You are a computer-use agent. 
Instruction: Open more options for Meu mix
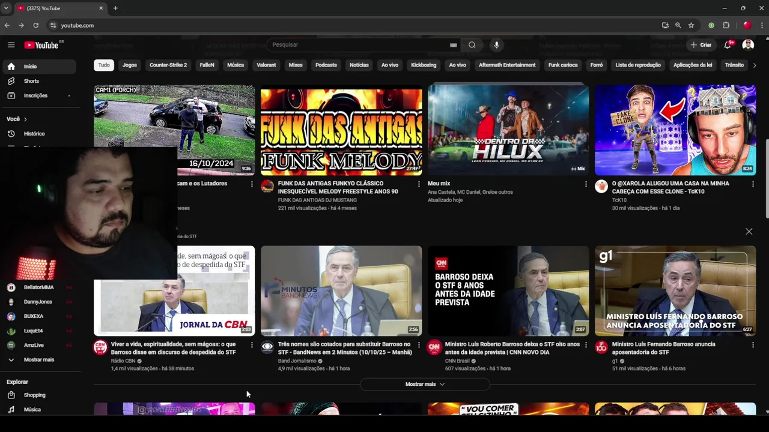coord(586,184)
